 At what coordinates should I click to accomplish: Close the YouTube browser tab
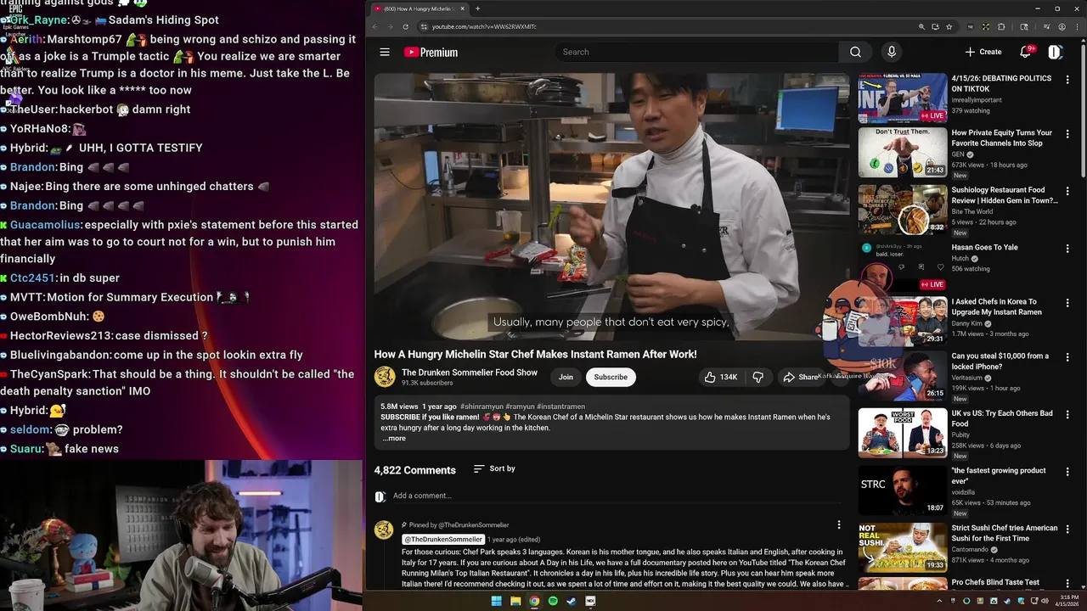462,8
